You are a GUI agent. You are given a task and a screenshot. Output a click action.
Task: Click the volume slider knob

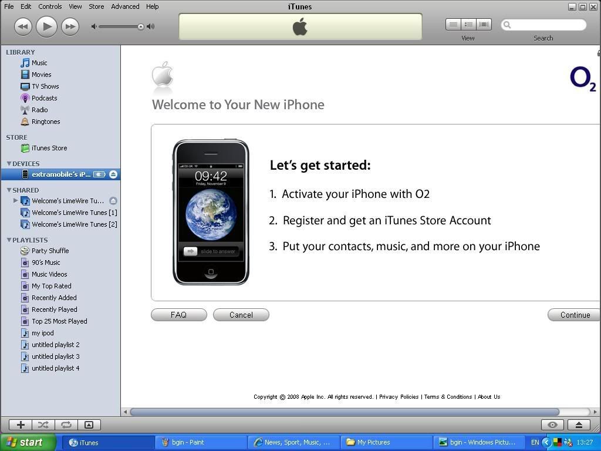(x=141, y=26)
